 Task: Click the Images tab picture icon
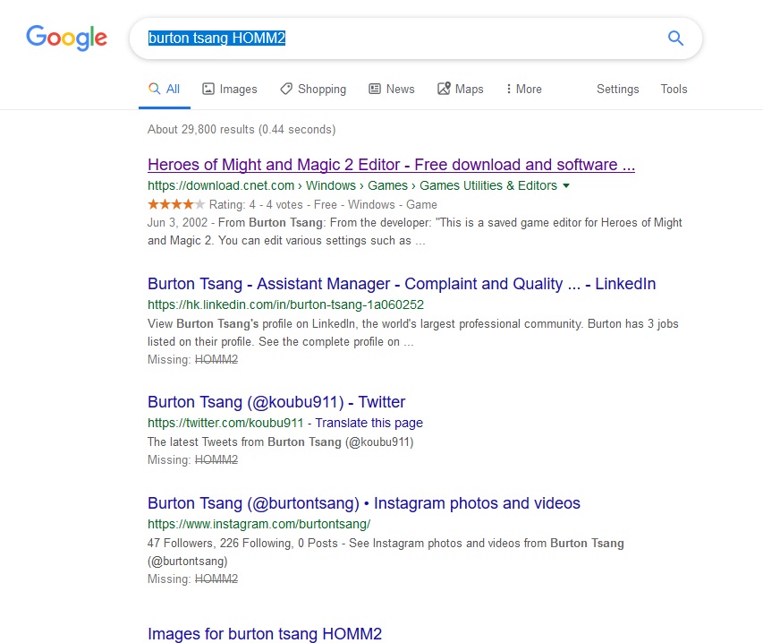[208, 89]
